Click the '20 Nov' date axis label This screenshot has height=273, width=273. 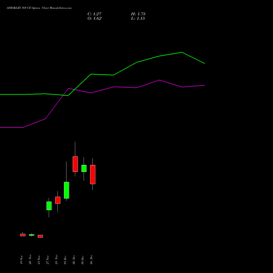30,260
